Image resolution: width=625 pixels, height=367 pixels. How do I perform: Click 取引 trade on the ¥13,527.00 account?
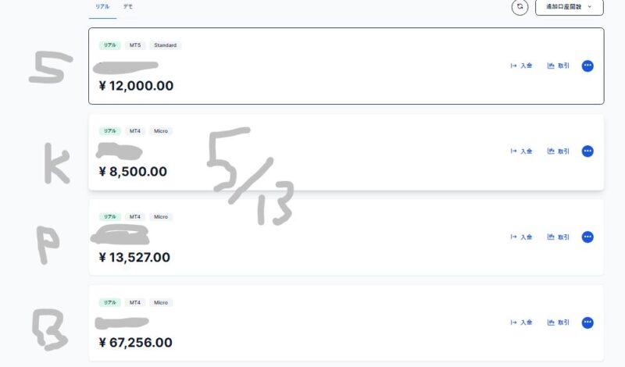(559, 237)
